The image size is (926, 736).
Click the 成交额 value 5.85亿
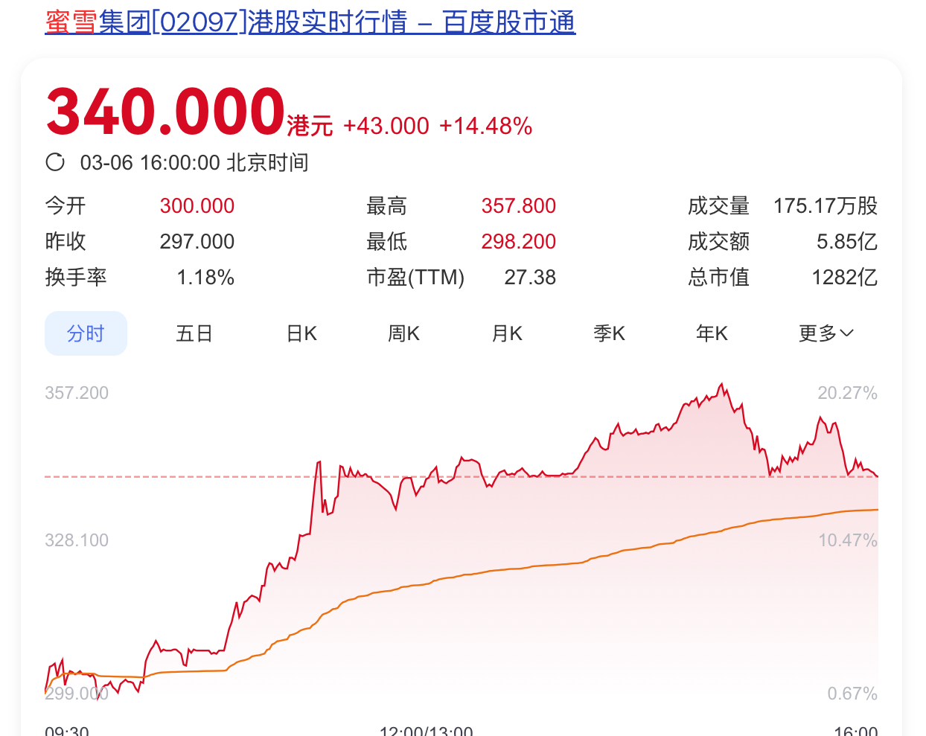pyautogui.click(x=847, y=241)
